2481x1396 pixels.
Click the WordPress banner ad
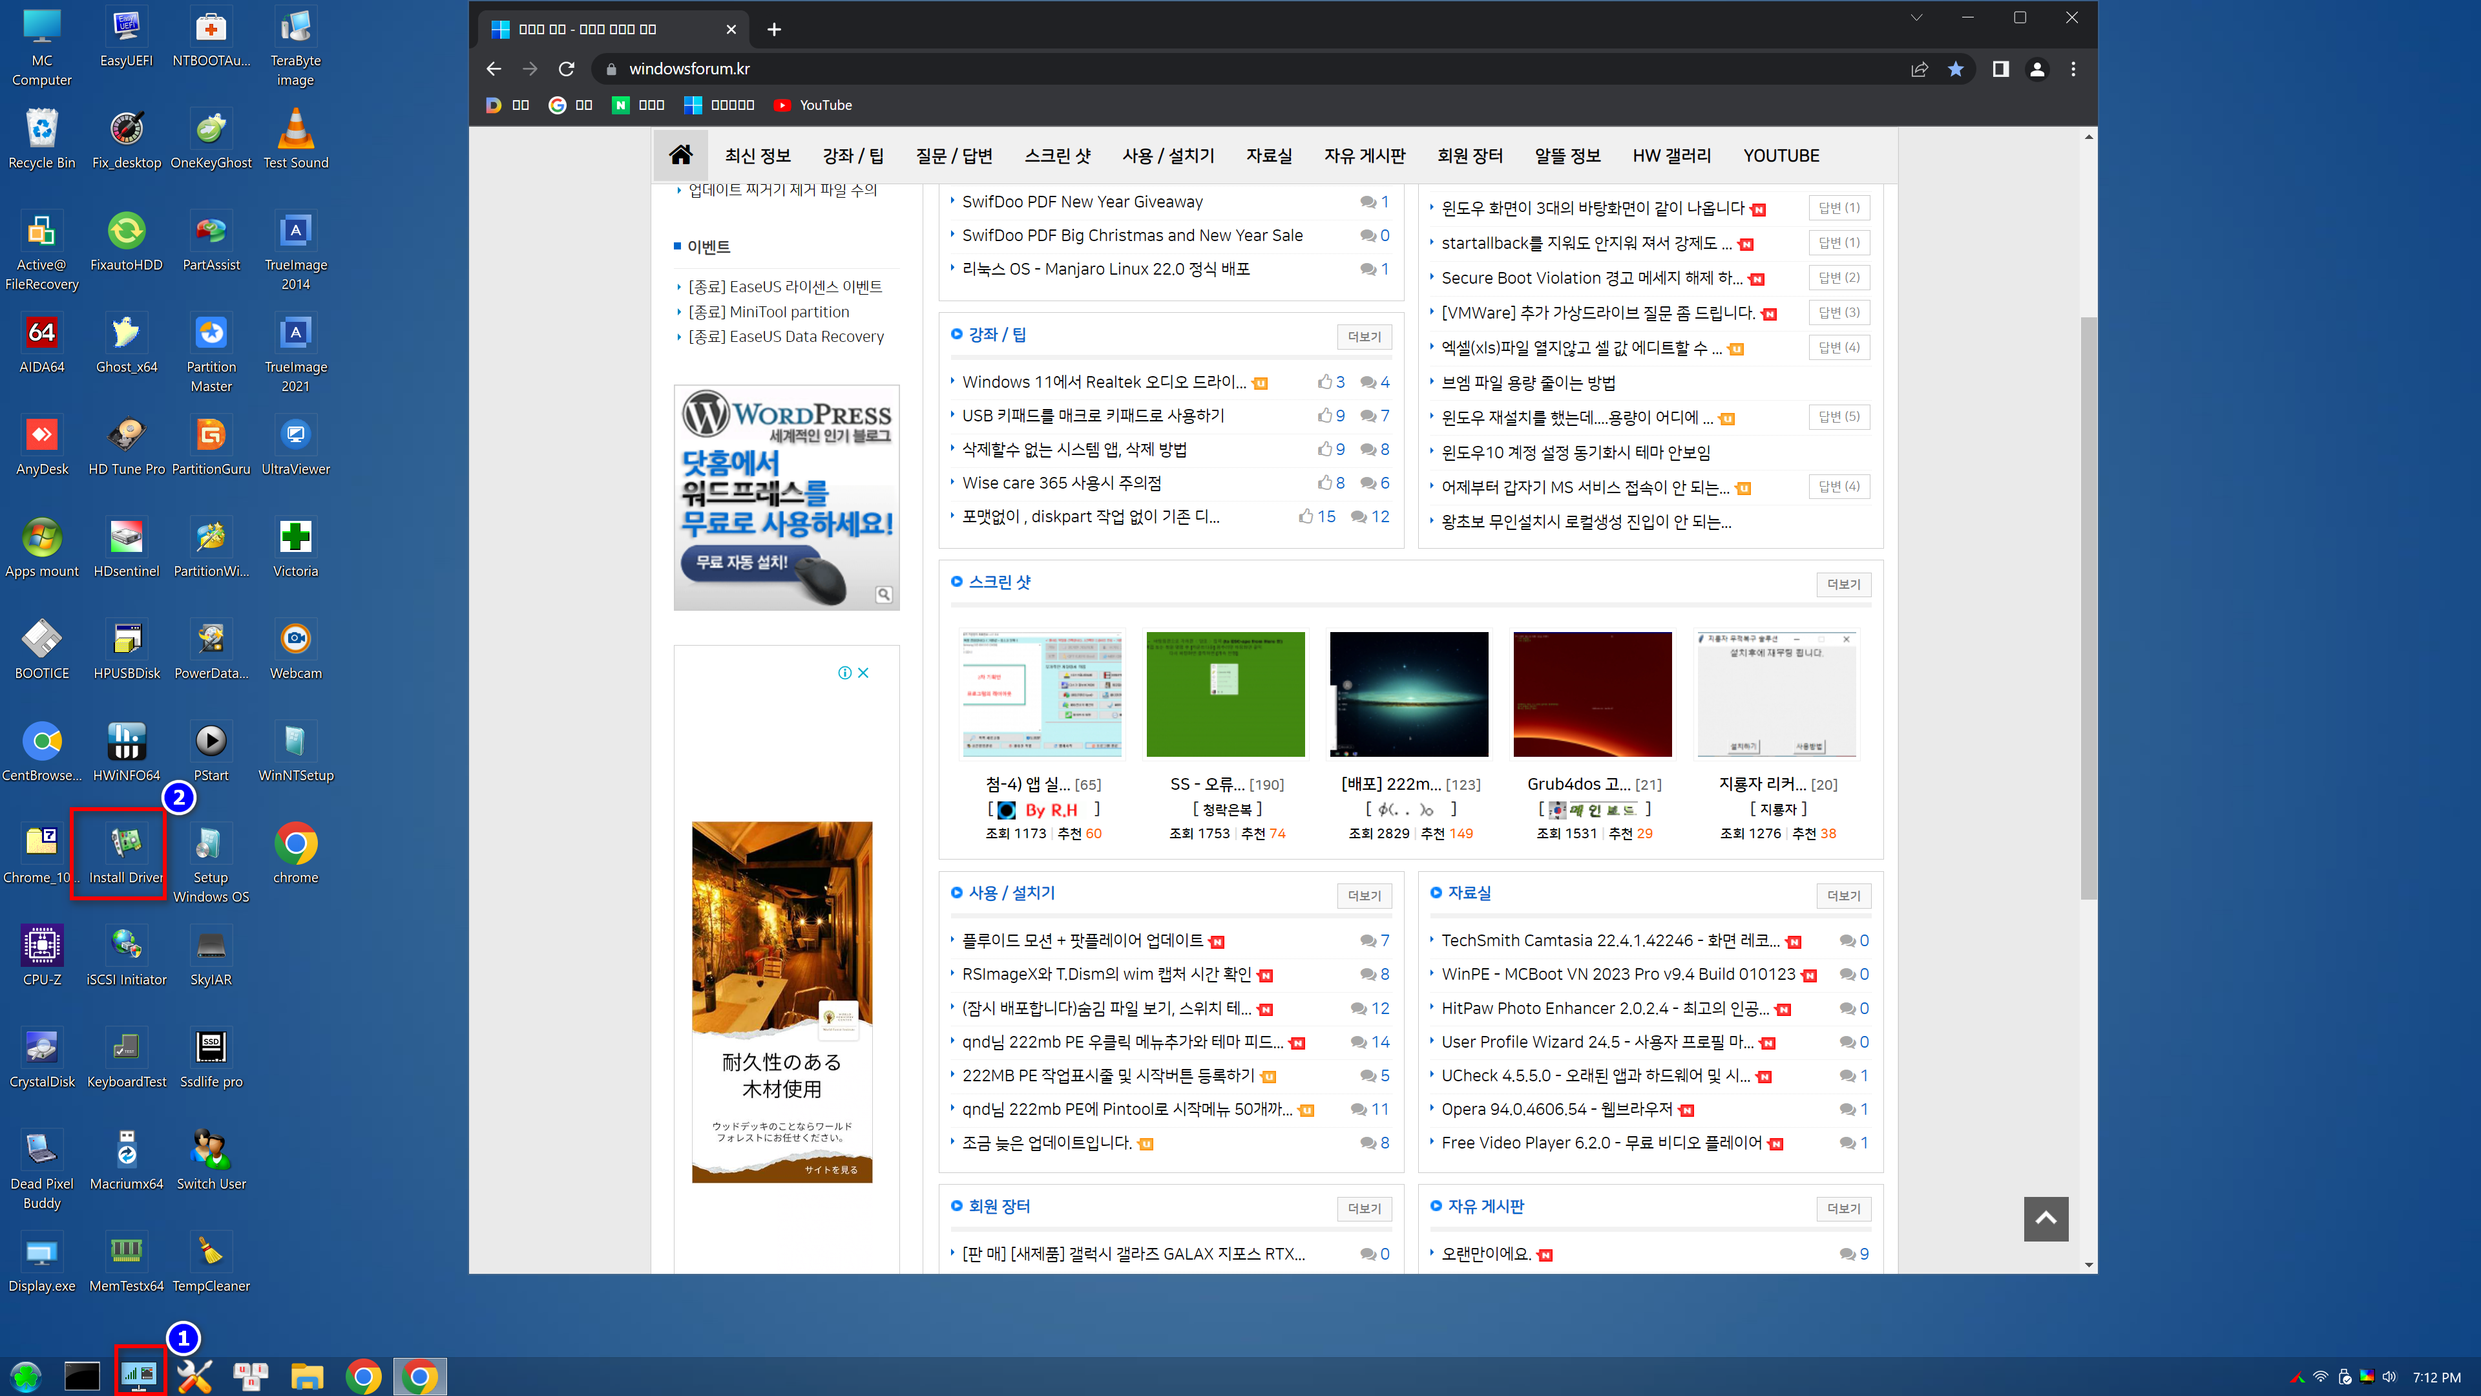pos(786,497)
